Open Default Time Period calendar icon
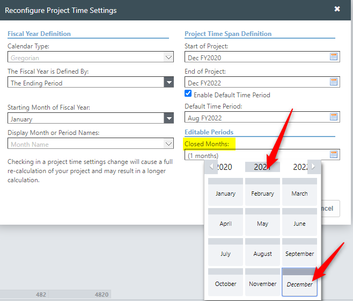This screenshot has height=301, width=353. [x=334, y=117]
